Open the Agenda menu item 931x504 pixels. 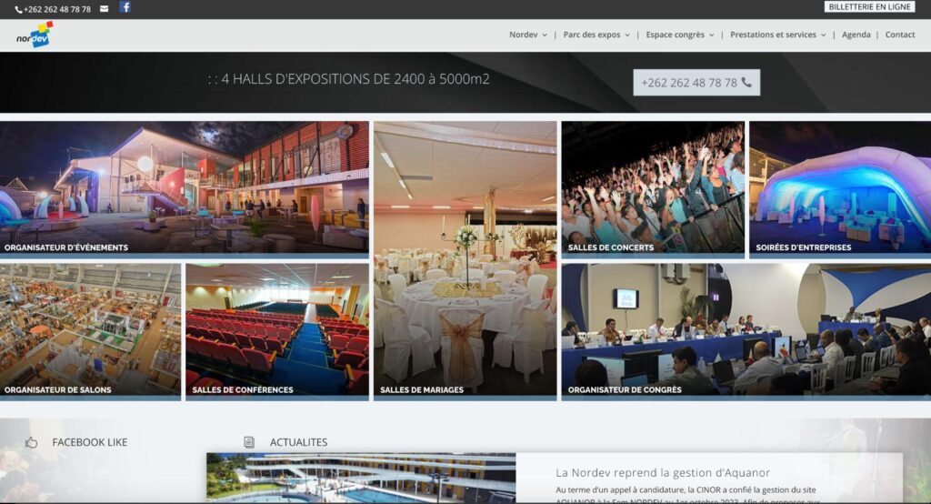click(856, 35)
